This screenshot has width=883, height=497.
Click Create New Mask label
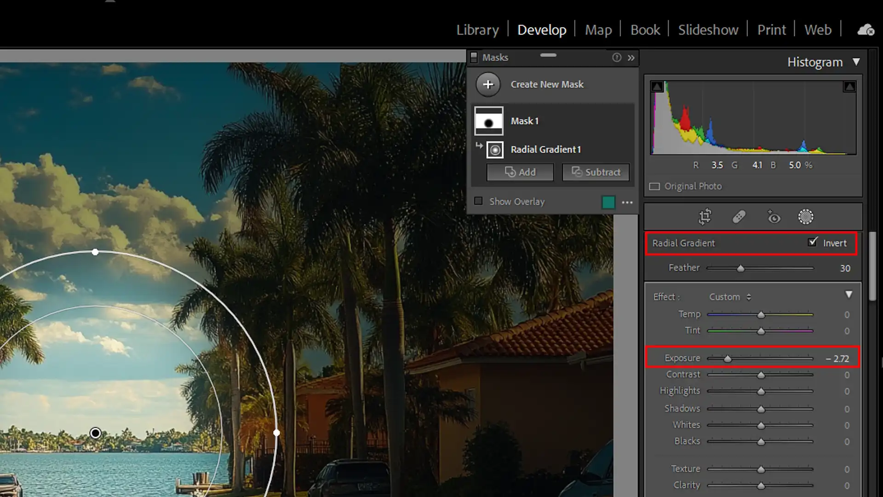pyautogui.click(x=547, y=85)
